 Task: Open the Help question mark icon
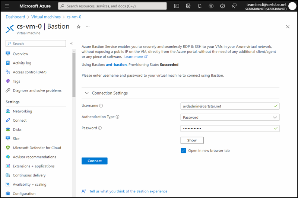click(222, 6)
